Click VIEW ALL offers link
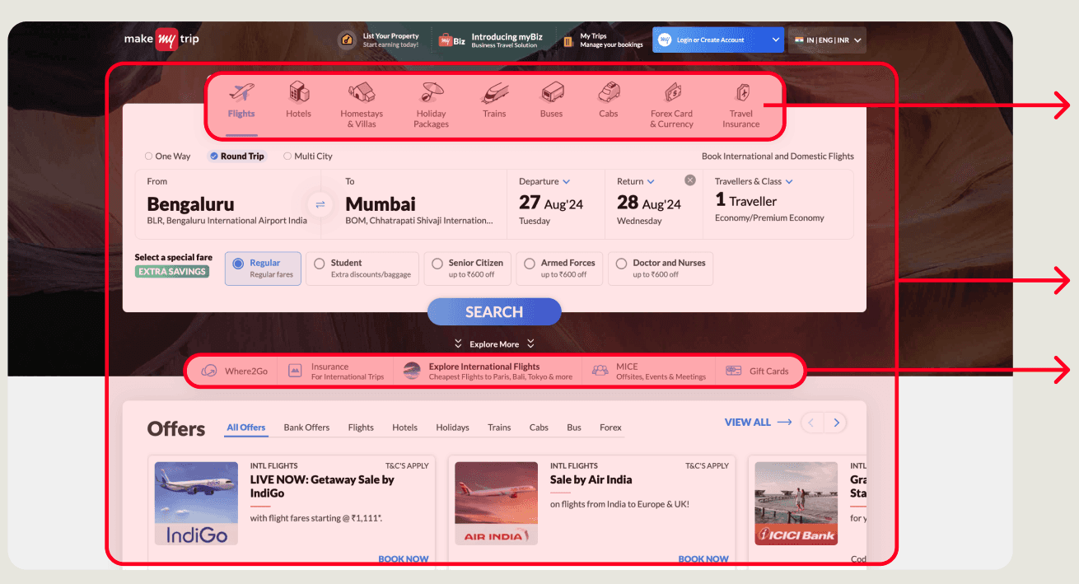The width and height of the screenshot is (1079, 584). coord(758,422)
